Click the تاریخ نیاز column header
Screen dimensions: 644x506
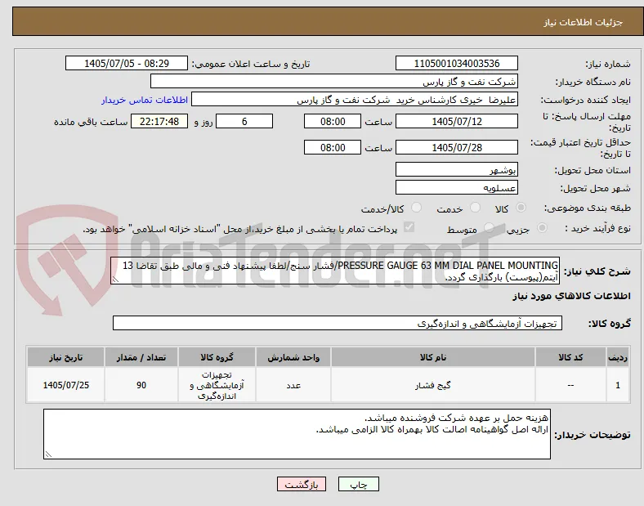[65, 357]
